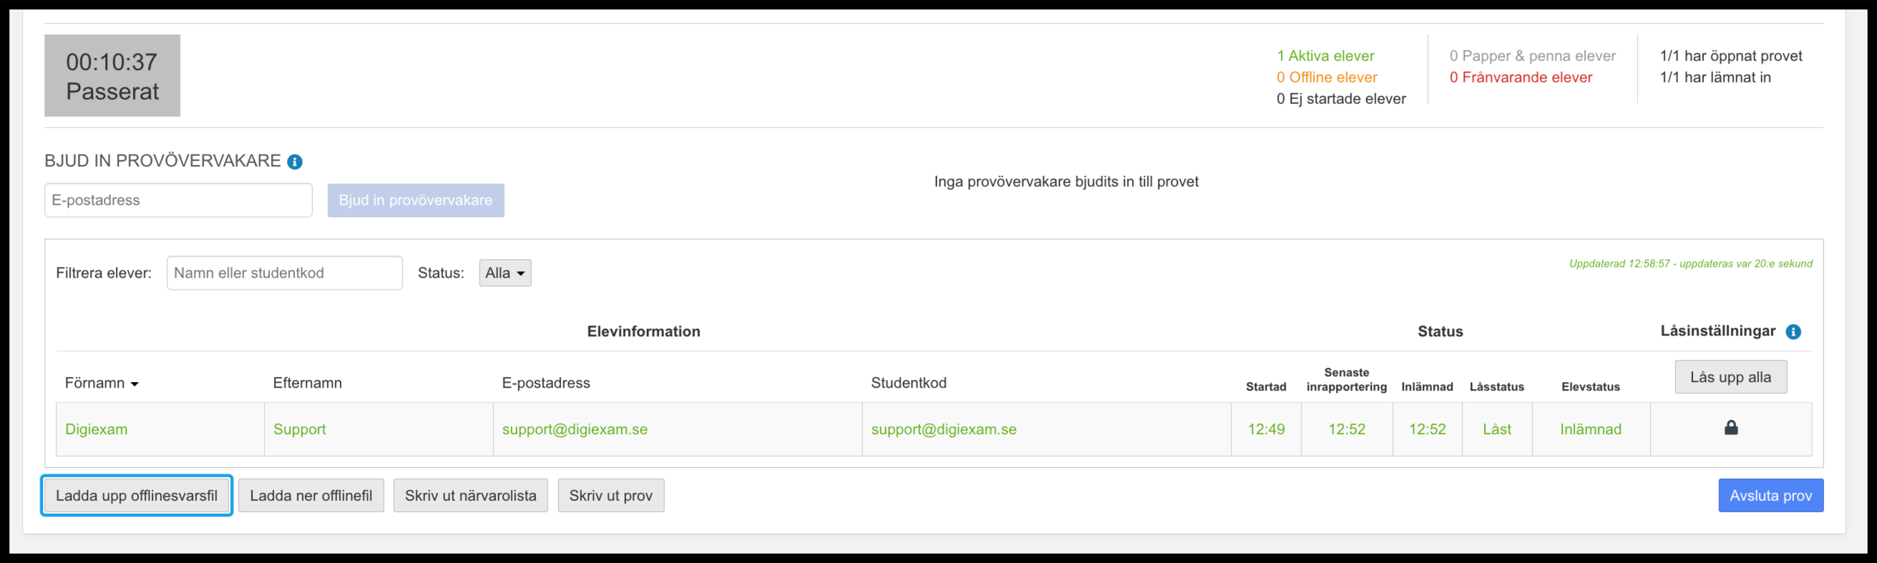The height and width of the screenshot is (563, 1877).
Task: Toggle lock icon for Digiexam Support
Action: coord(1731,428)
